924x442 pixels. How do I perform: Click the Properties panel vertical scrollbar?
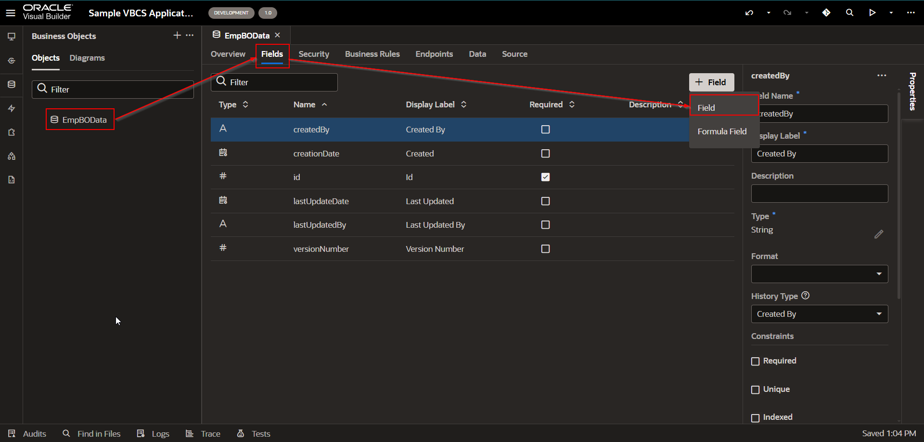pos(898,195)
